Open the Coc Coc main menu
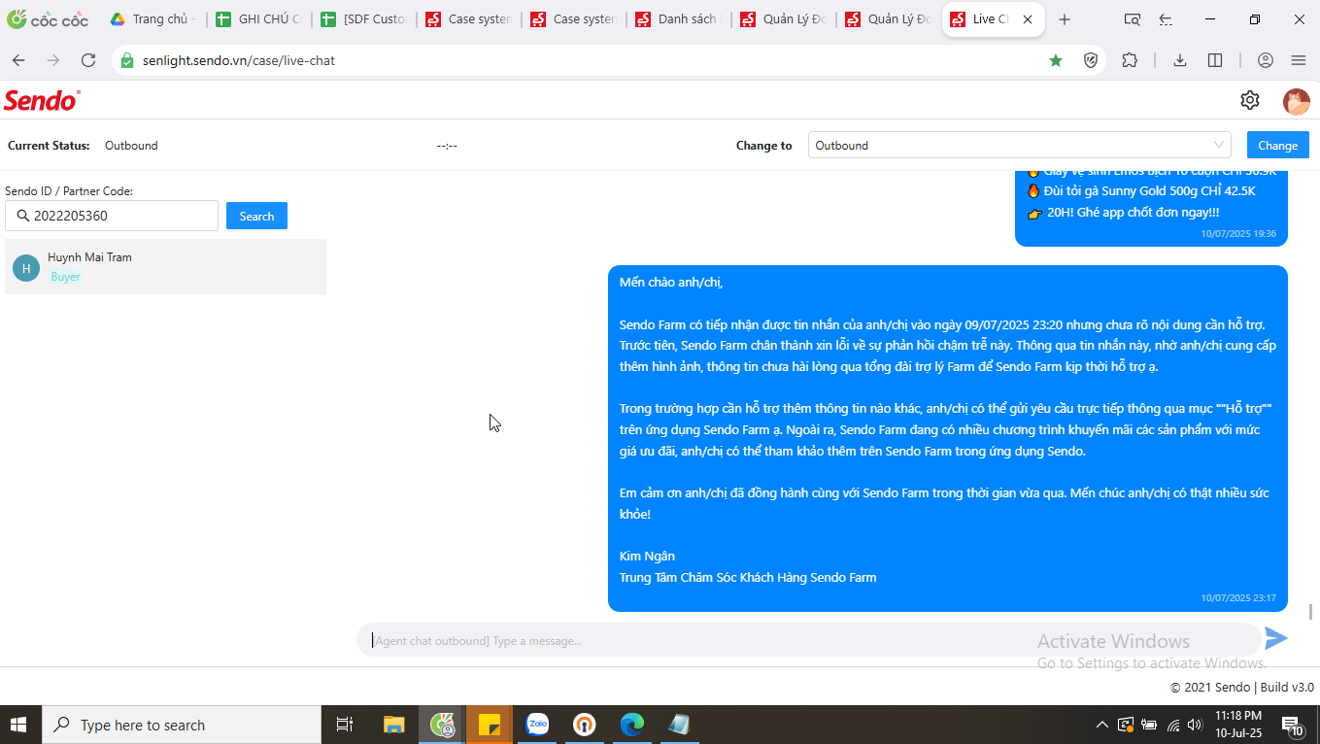Image resolution: width=1320 pixels, height=744 pixels. (1299, 60)
